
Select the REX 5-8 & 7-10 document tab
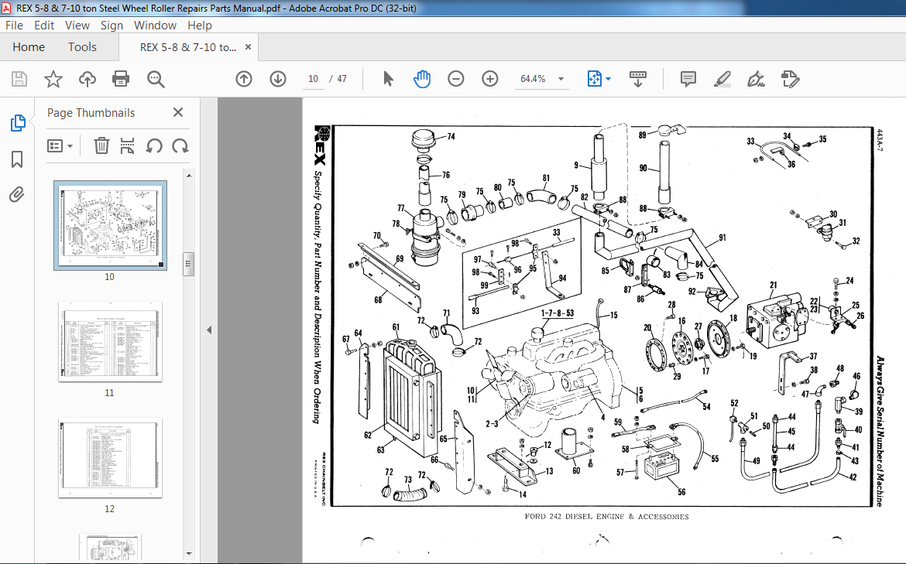(x=188, y=47)
